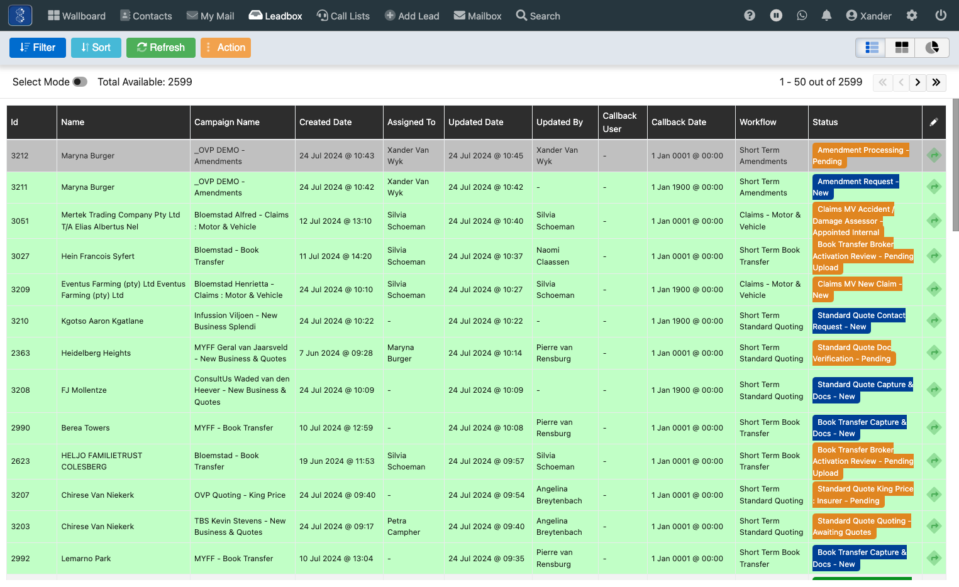Open lead 3051 using its arrow icon
959x587 pixels.
click(934, 221)
